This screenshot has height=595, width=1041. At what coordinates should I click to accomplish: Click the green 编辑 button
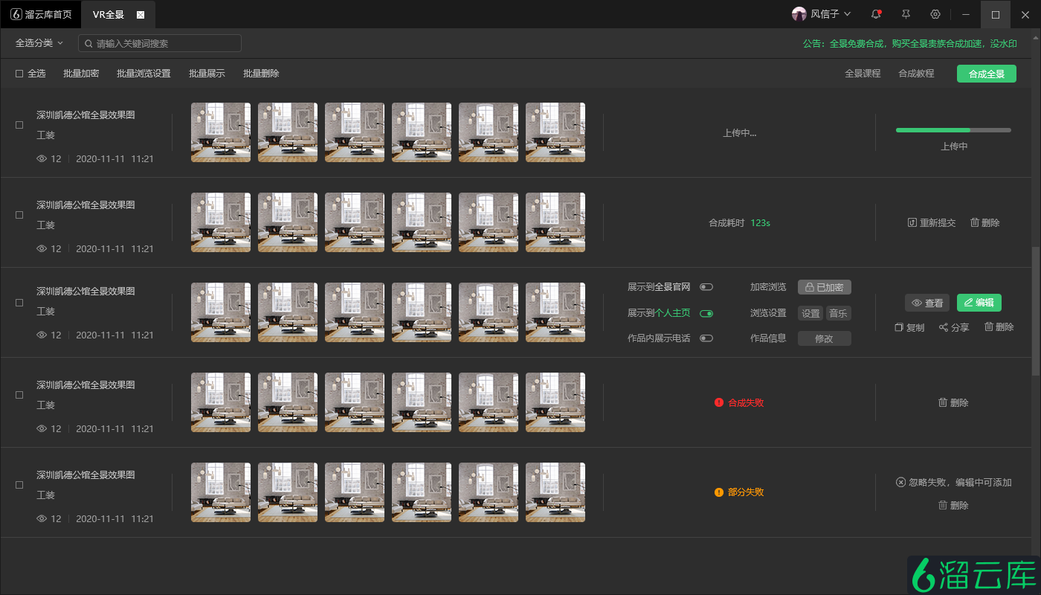click(x=979, y=303)
